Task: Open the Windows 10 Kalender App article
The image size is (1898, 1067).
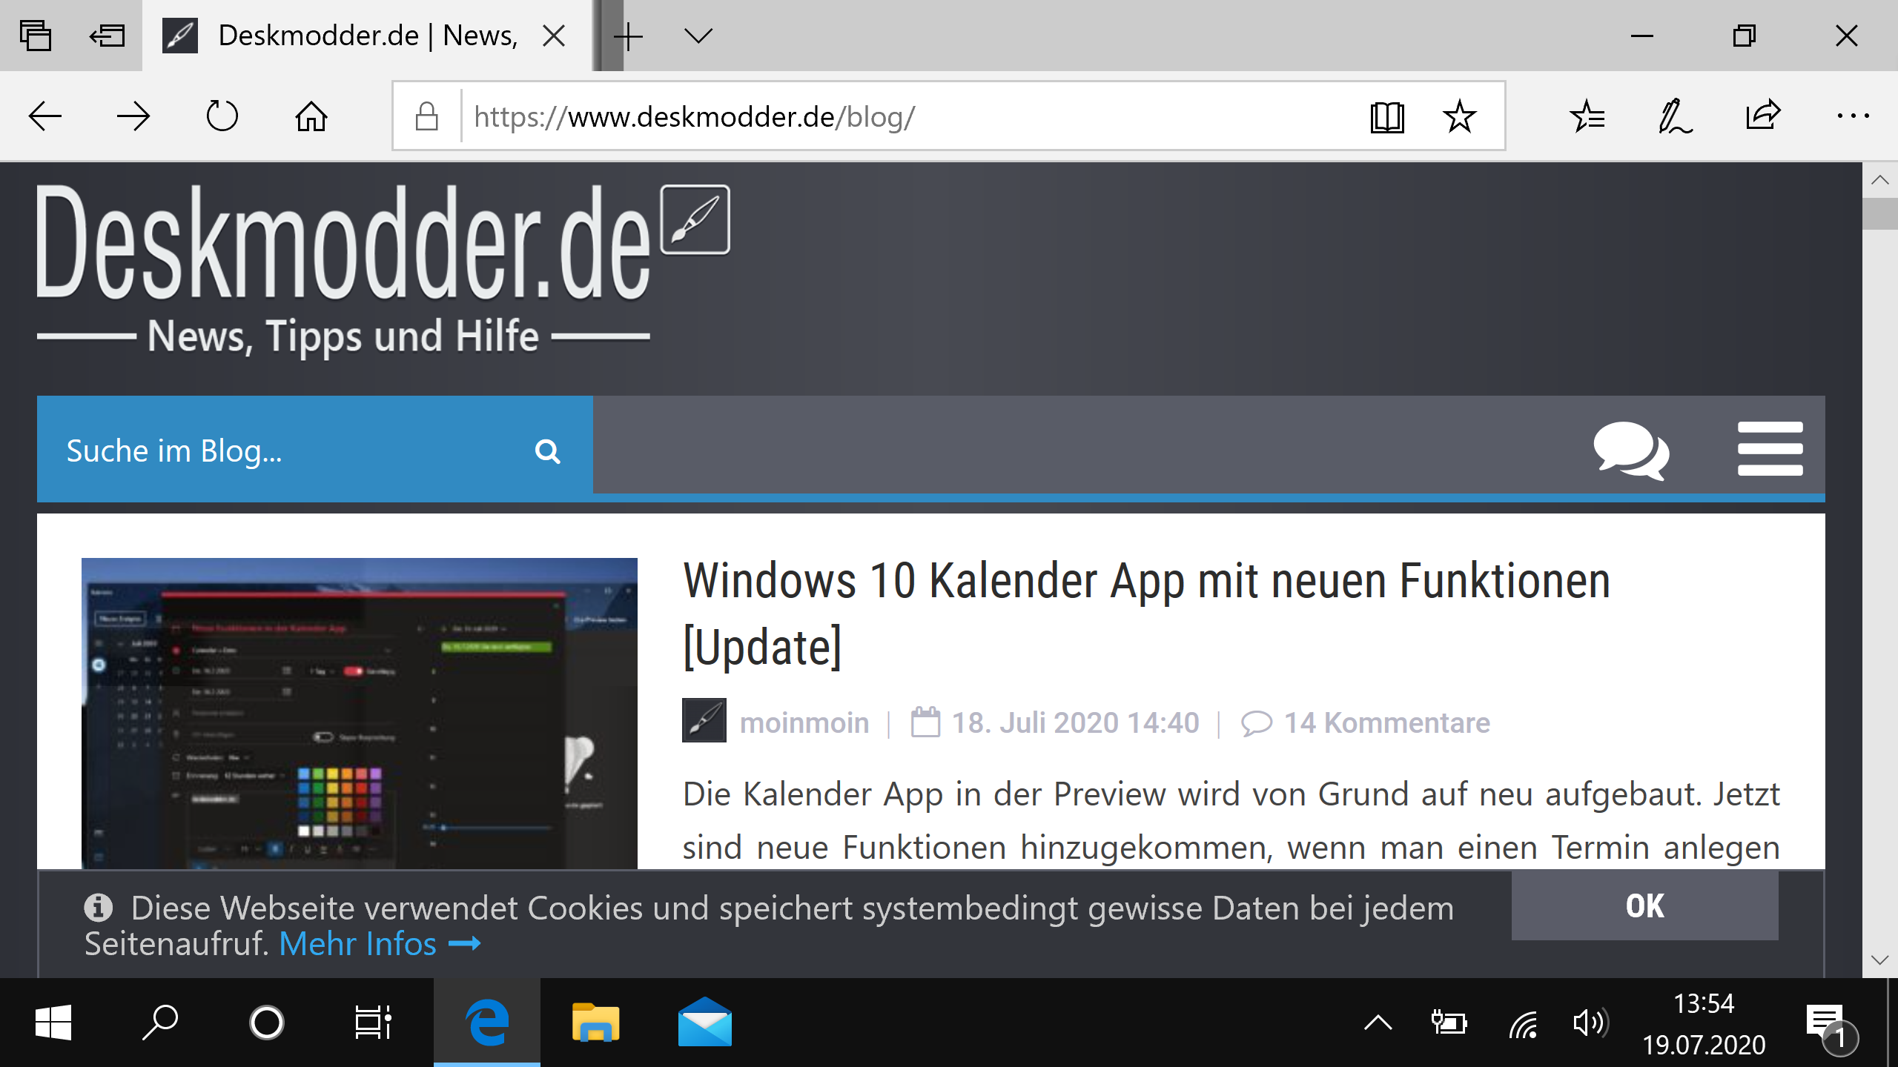Action: tap(1146, 614)
